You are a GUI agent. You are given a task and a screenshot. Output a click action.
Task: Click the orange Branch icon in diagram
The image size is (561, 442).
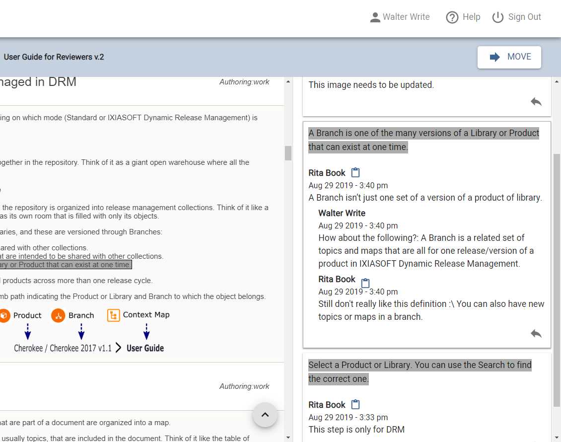pyautogui.click(x=58, y=315)
